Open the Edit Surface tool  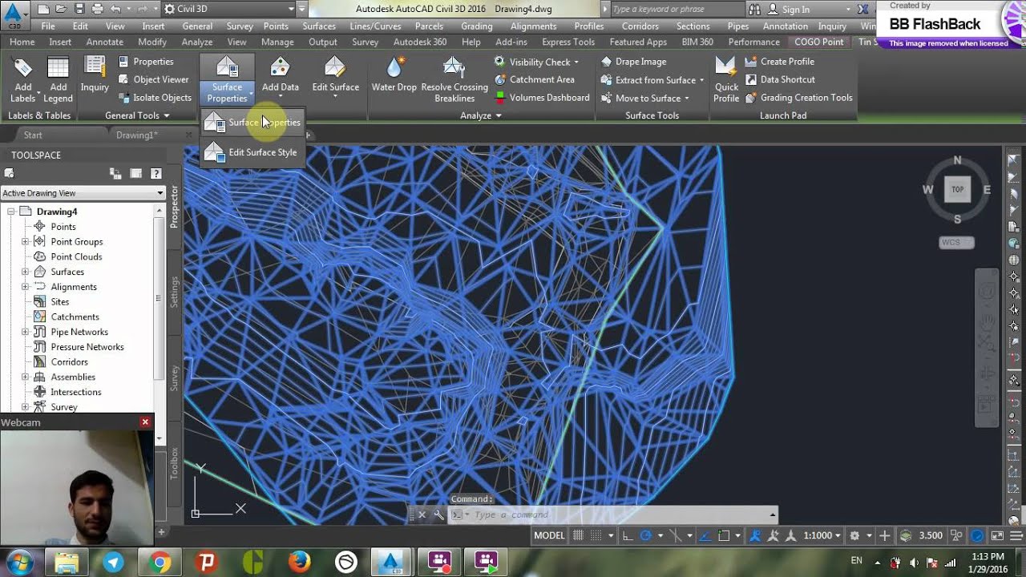tap(335, 77)
